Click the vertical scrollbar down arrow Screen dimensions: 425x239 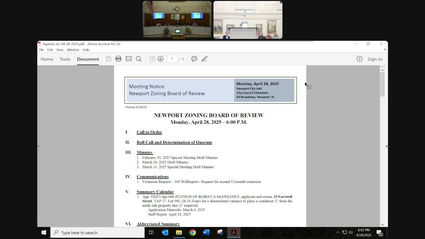382,224
